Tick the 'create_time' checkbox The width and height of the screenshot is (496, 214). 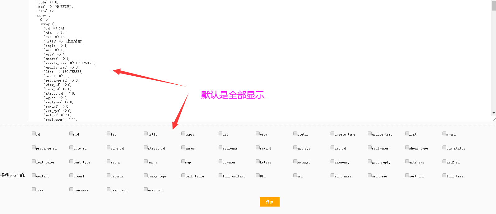point(332,134)
